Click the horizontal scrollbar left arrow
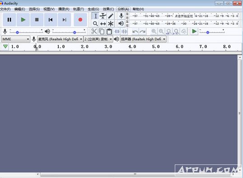The height and width of the screenshot is (178, 243). coord(38,174)
